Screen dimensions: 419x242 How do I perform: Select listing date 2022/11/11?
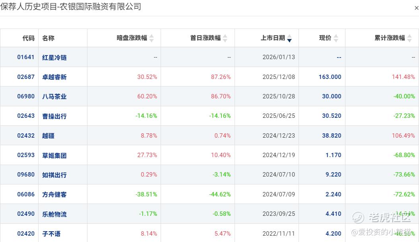(x=279, y=233)
